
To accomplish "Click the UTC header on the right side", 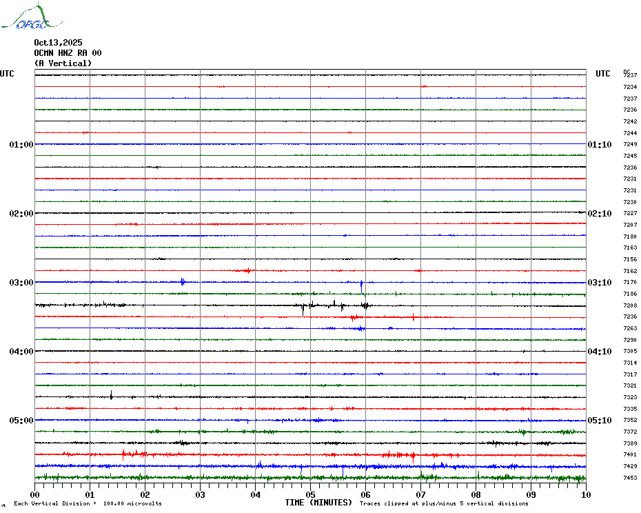I will (603, 74).
